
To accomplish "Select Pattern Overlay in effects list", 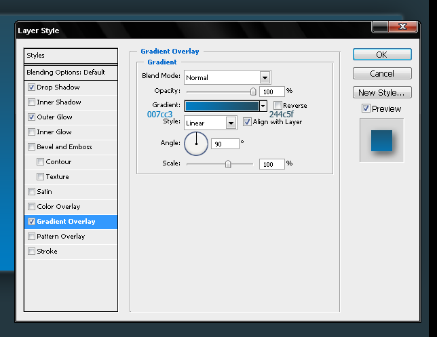I will pos(60,237).
